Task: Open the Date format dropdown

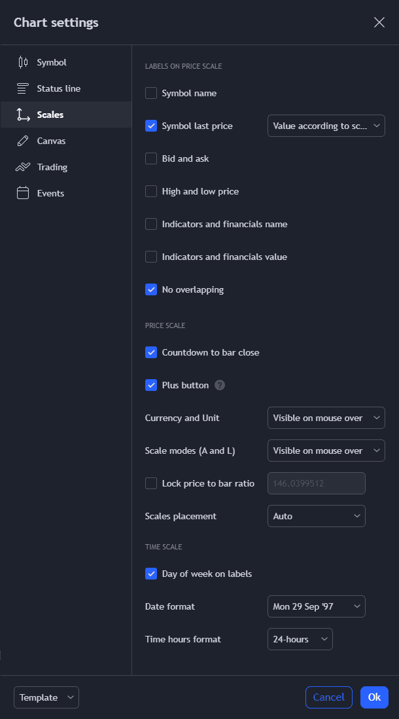Action: pos(317,606)
